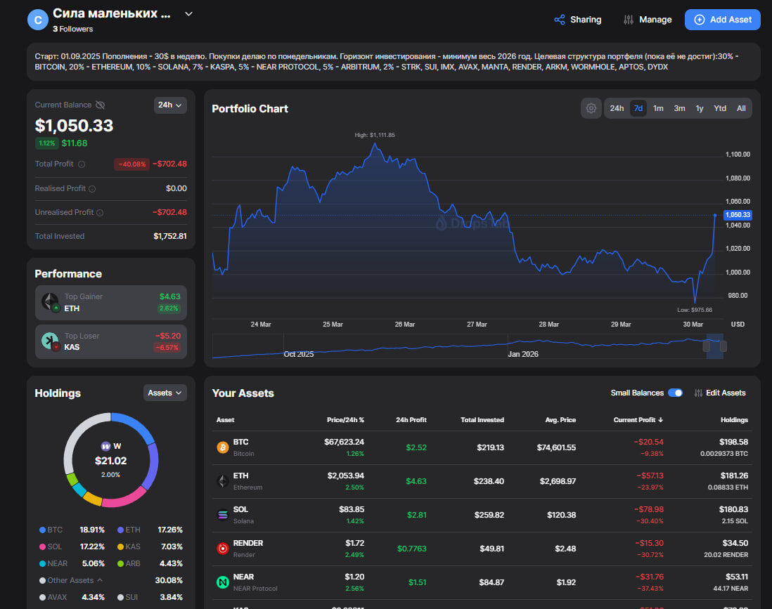Click the Add Asset button
Screen dimensions: 772x609
click(x=722, y=20)
